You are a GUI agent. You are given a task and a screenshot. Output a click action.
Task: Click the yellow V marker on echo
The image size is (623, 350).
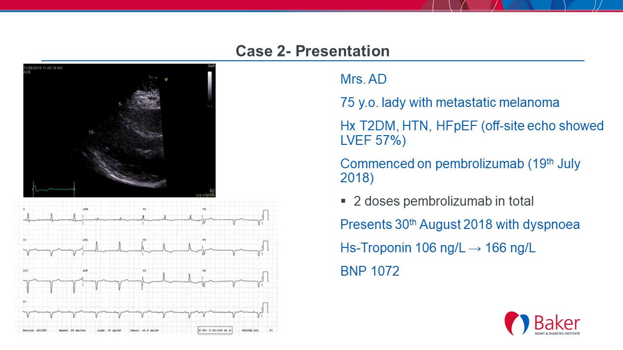click(x=166, y=79)
